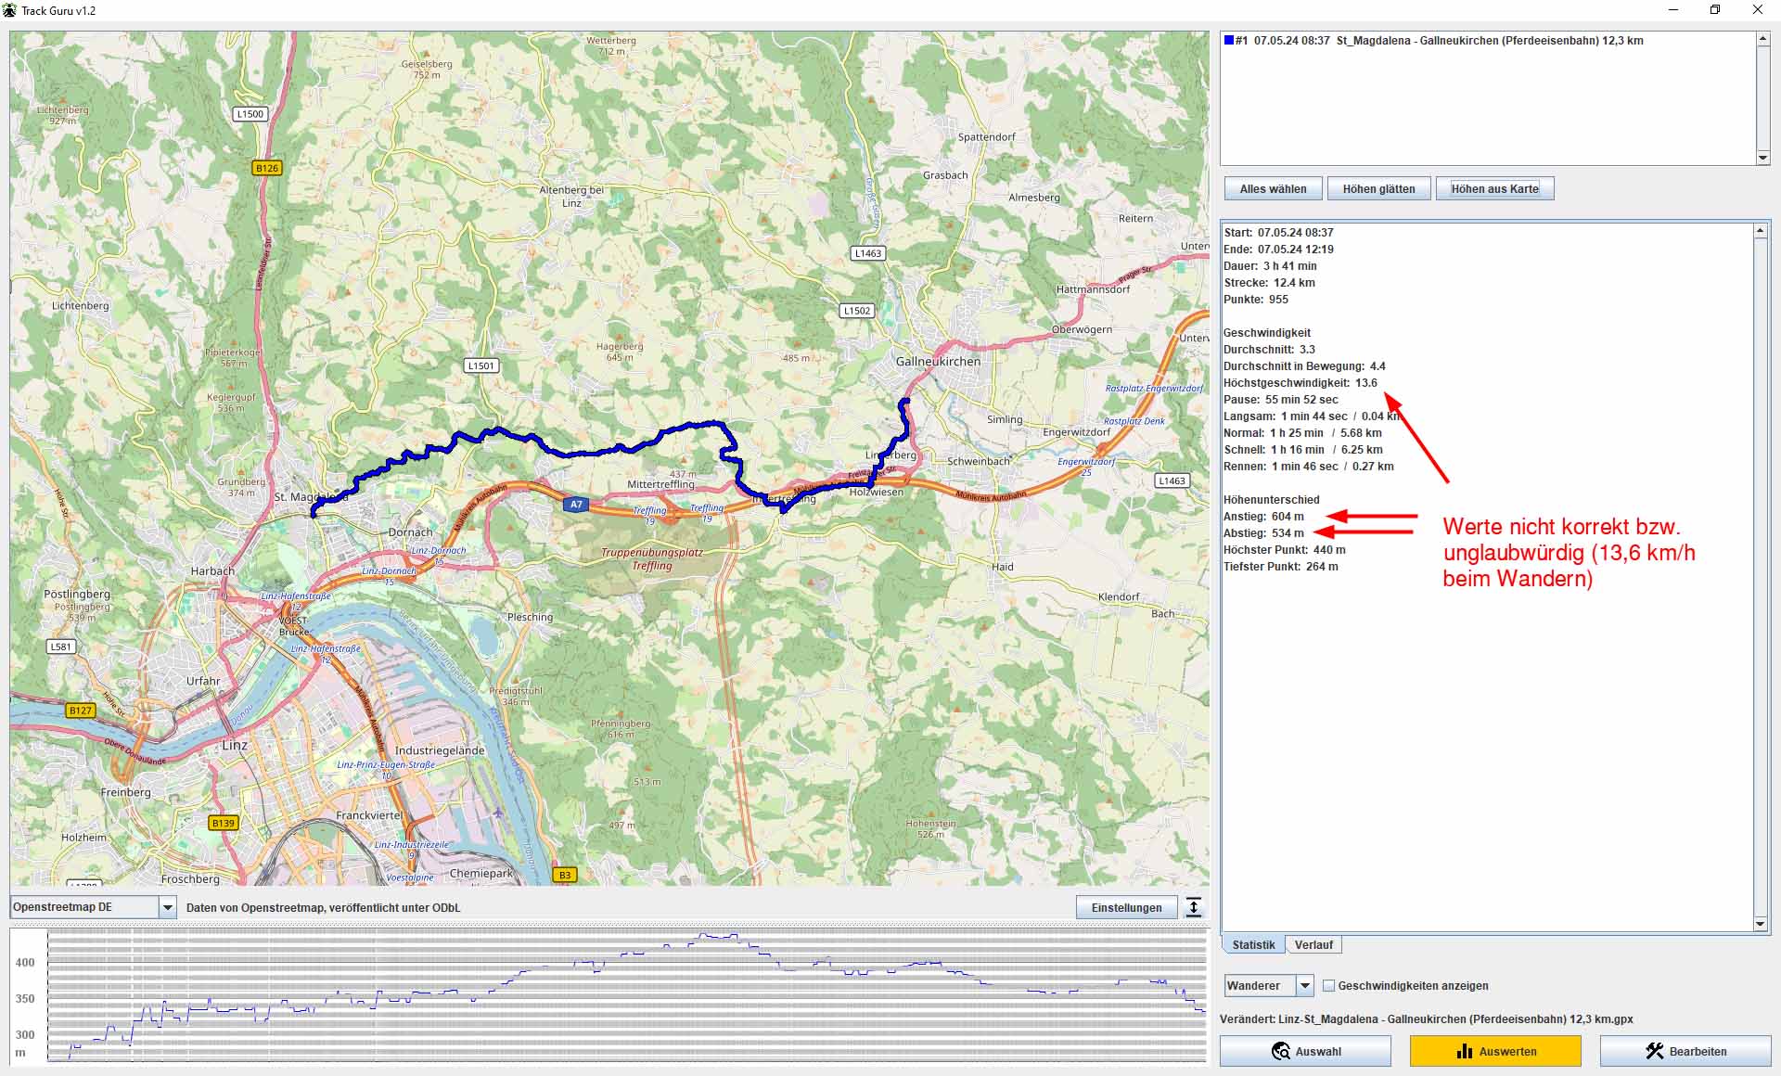Click the Auswerten bar chart button
The image size is (1781, 1076).
click(x=1494, y=1051)
